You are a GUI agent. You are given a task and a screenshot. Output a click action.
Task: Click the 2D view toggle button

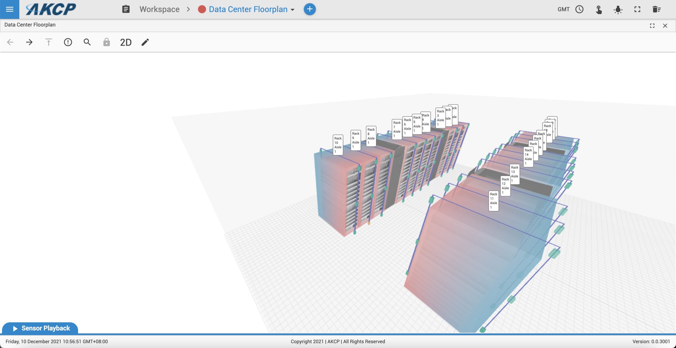126,42
